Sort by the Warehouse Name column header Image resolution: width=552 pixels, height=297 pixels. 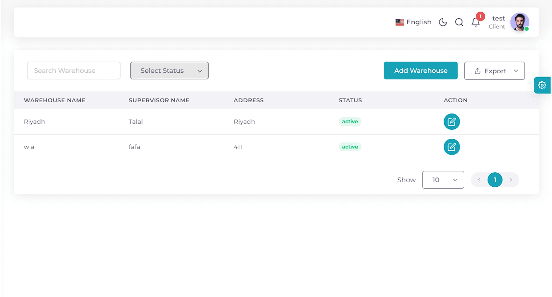55,100
